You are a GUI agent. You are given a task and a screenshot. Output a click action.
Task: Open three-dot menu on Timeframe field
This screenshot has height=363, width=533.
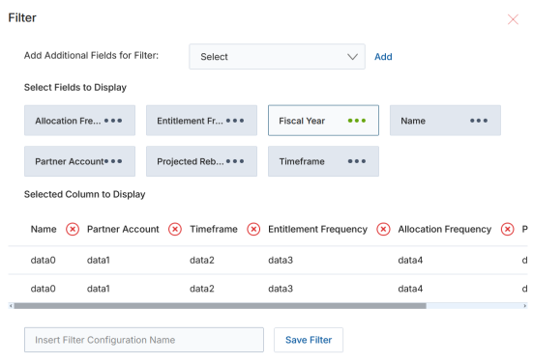tap(357, 161)
